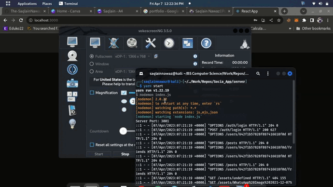Select the Showclick mouse sidebar icon
Image resolution: width=333 pixels, height=187 pixels.
(x=72, y=110)
